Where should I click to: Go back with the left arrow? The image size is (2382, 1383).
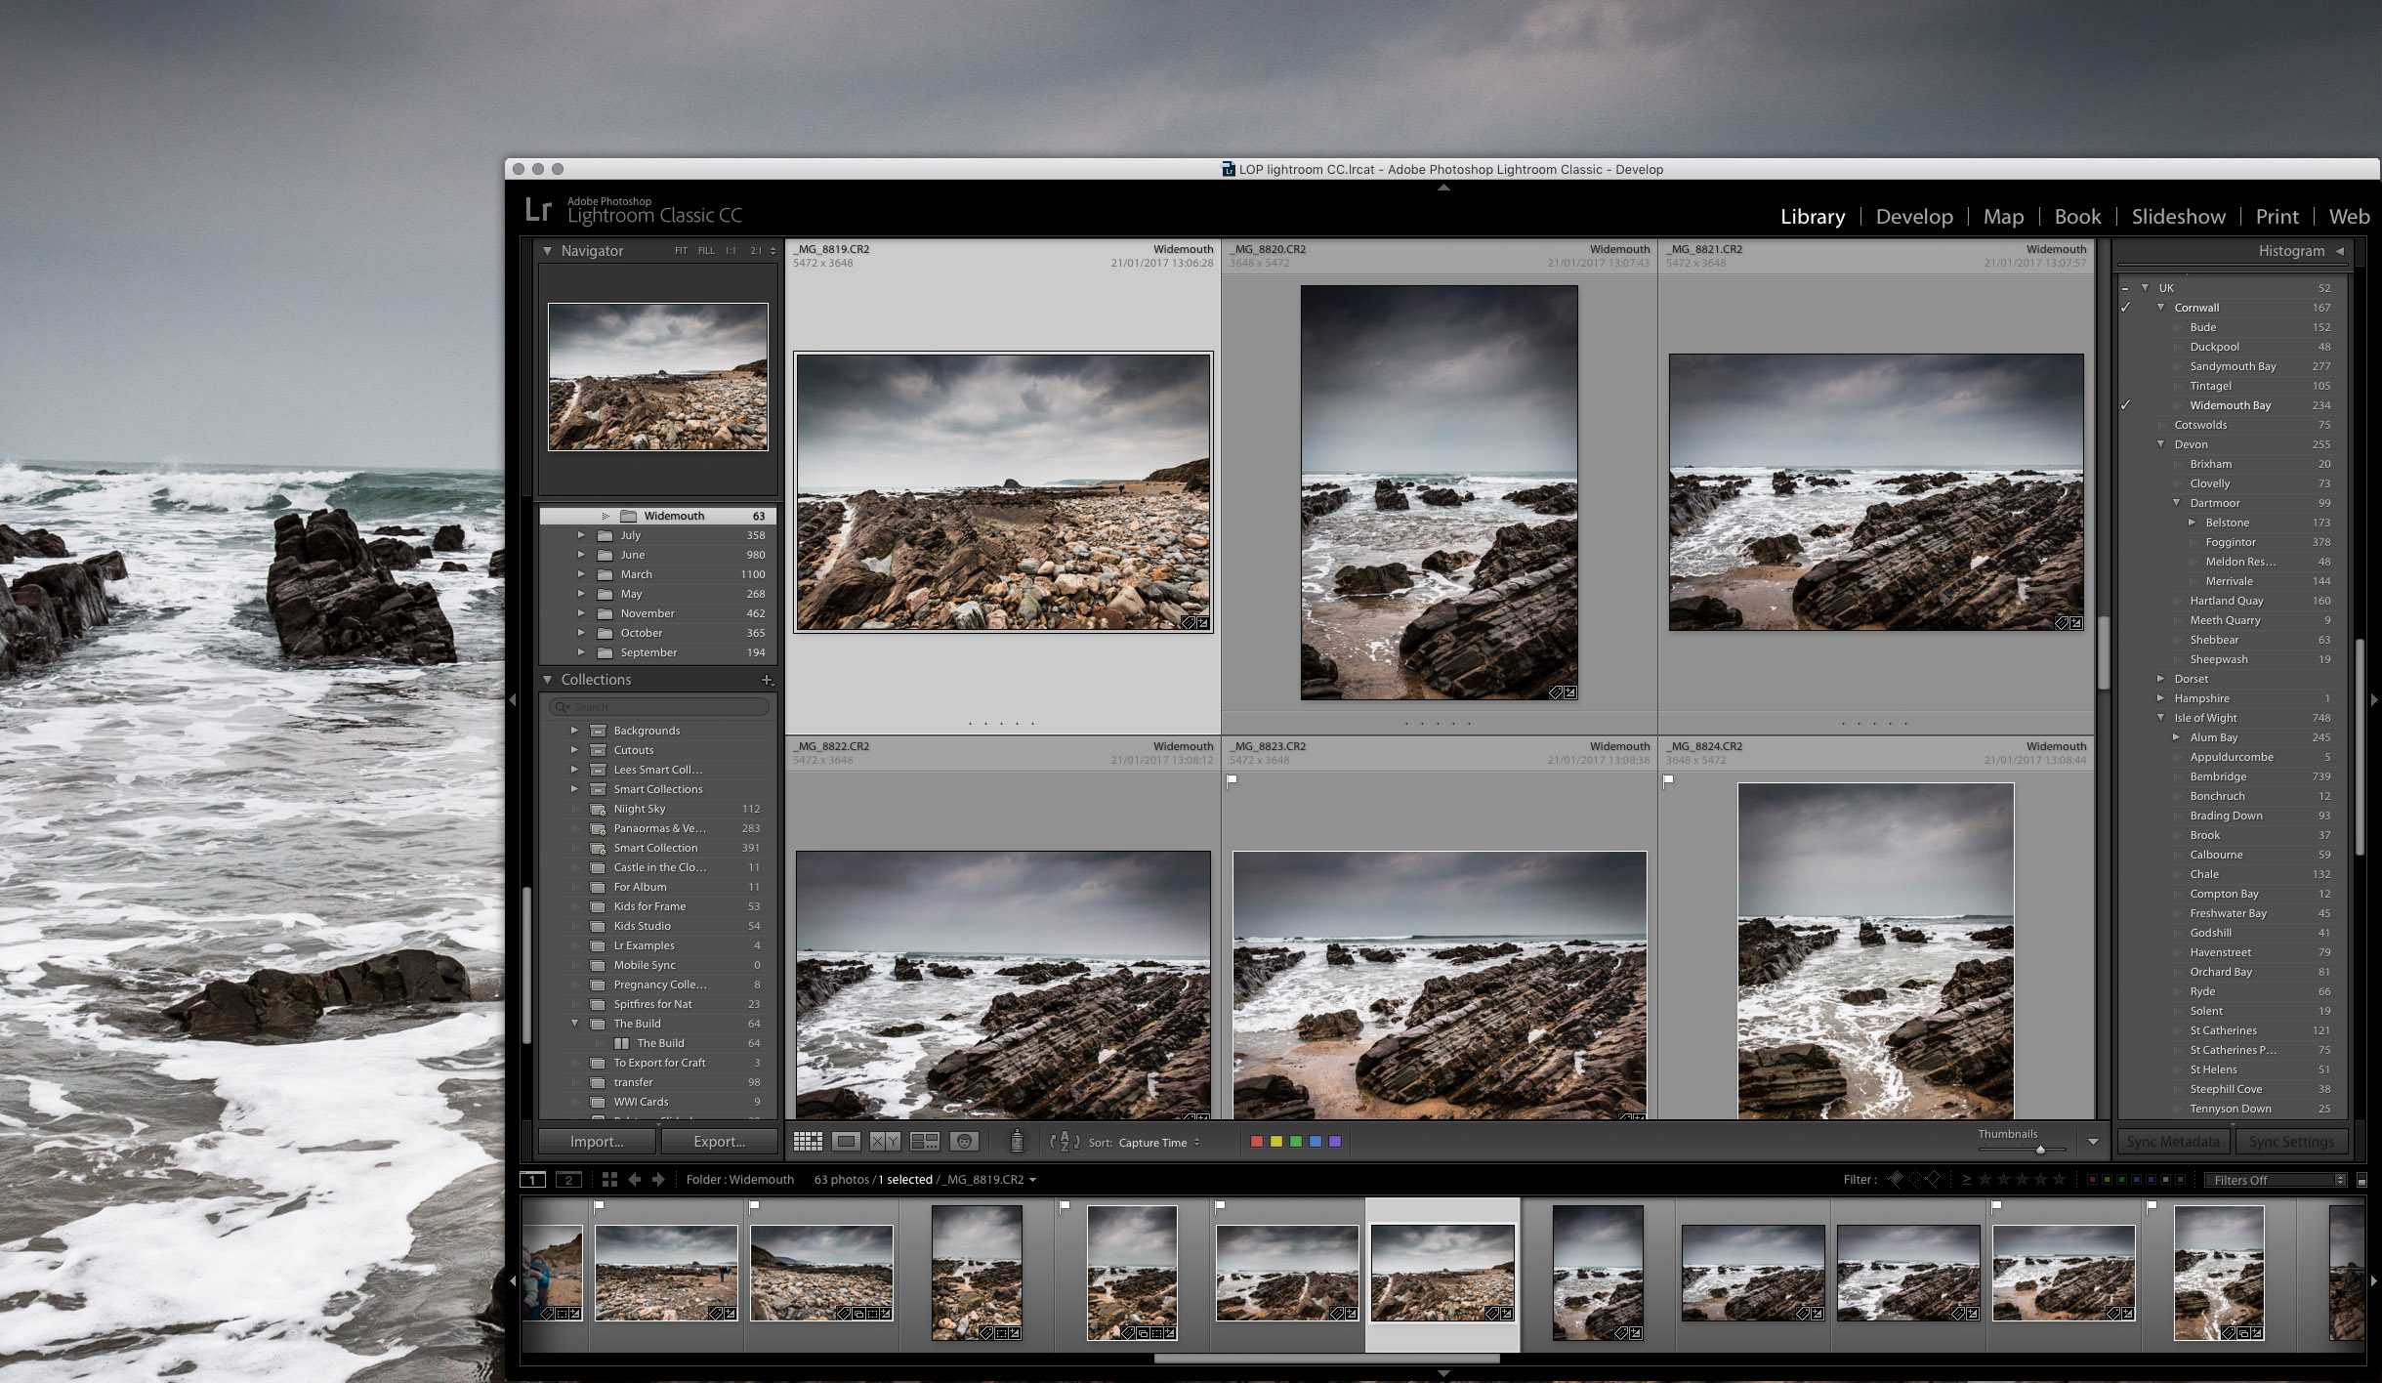point(635,1180)
